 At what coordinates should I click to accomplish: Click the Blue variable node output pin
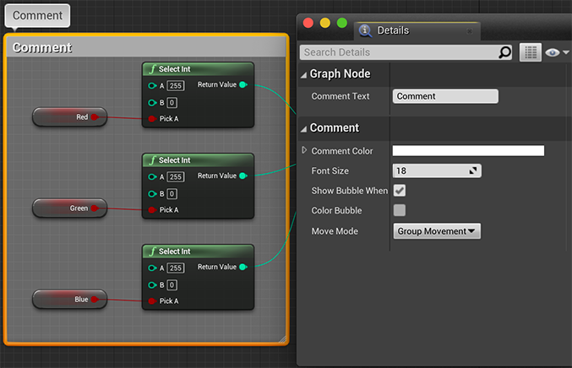click(95, 299)
